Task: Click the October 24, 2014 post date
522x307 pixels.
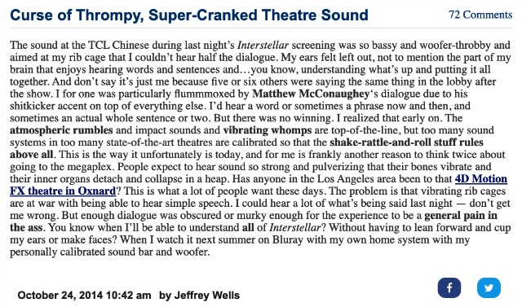Action: pyautogui.click(x=84, y=295)
